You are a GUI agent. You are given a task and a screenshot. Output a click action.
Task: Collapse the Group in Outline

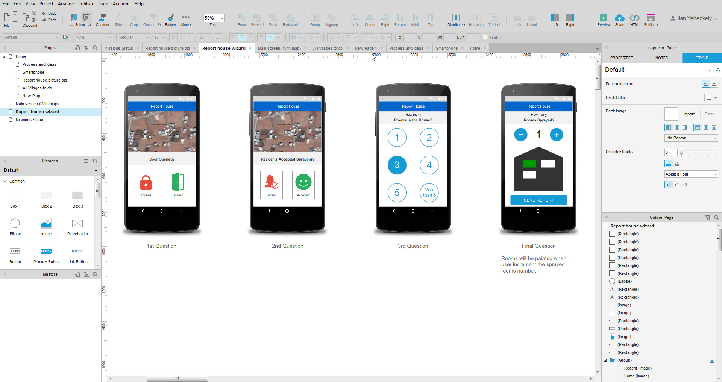point(606,360)
